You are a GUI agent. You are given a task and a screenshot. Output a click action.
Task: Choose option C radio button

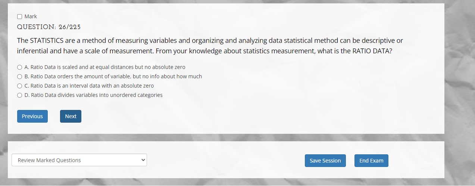pyautogui.click(x=19, y=86)
